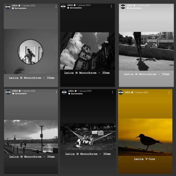The height and width of the screenshot is (176, 176).
Task: Select the round mirror selfie photo
Action: (31, 52)
